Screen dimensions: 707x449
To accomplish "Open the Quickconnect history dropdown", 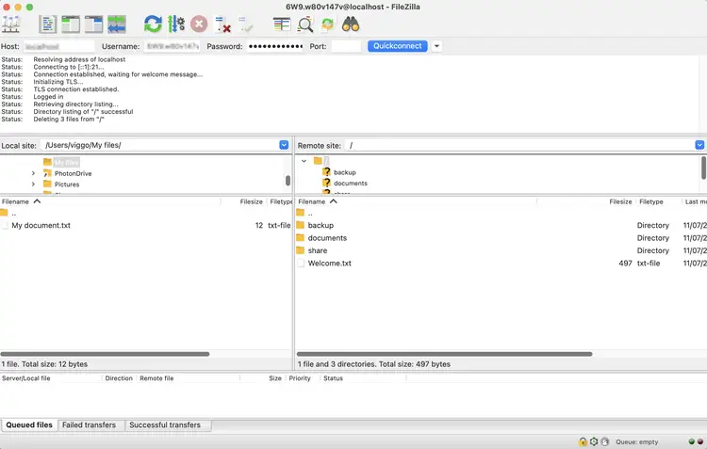I will 436,46.
